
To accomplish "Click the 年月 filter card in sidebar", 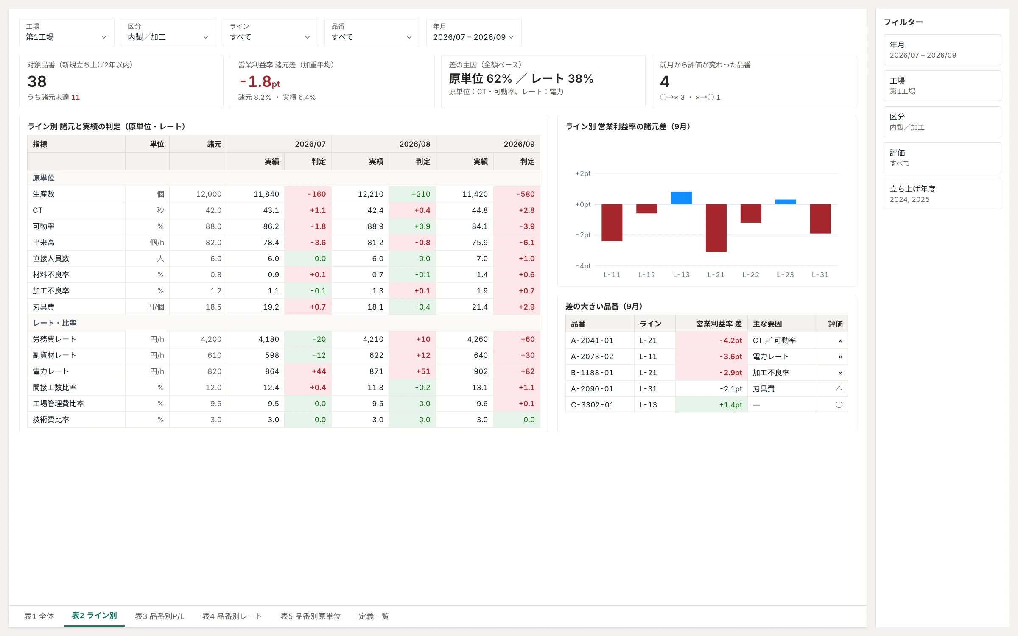I will [942, 50].
